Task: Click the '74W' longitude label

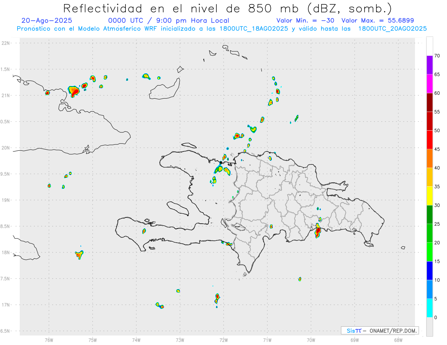Action: tap(136, 340)
